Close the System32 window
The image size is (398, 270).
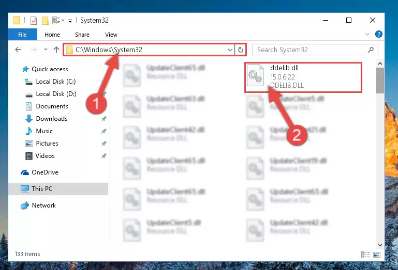coord(372,20)
